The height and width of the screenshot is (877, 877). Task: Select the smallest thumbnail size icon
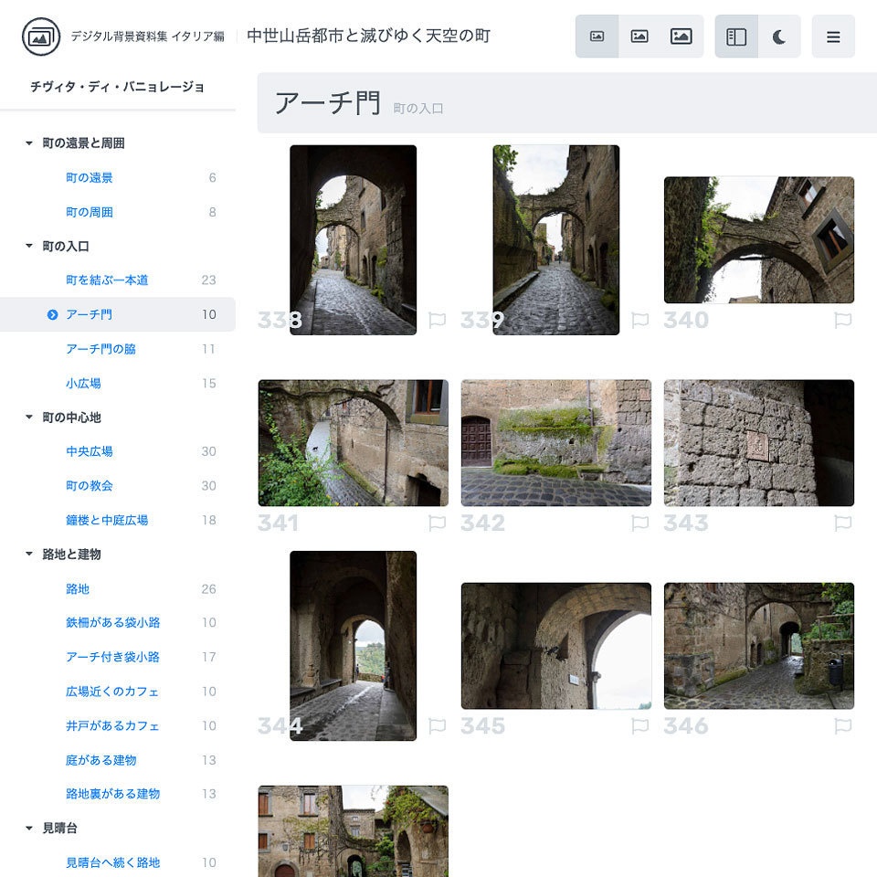point(597,35)
